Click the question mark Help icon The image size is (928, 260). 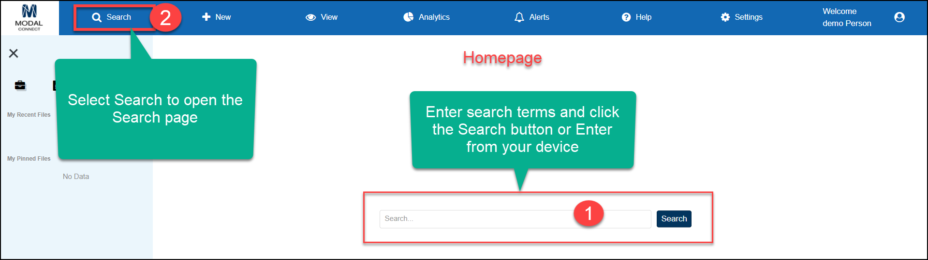coord(626,17)
